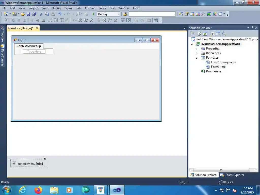The width and height of the screenshot is (260, 195).
Task: Toggle auto-hide pin on Solution Explorer
Action: [252, 28]
